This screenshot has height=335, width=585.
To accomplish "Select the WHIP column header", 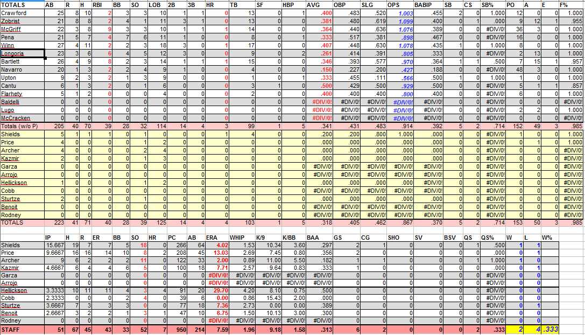I will click(x=242, y=238).
